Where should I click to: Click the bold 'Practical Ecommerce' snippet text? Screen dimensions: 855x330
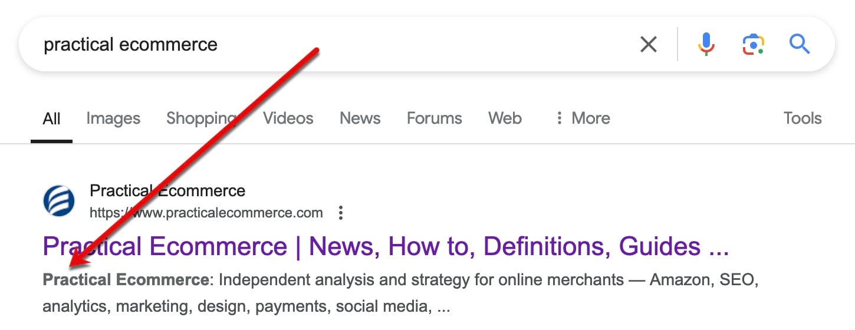(125, 280)
